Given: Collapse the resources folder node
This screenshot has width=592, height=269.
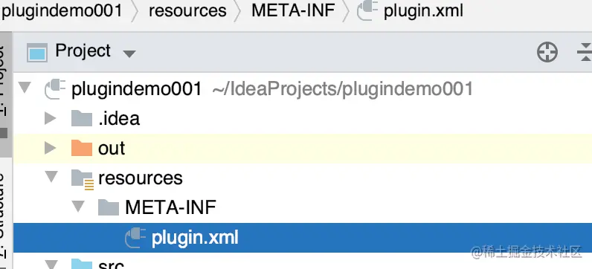Looking at the screenshot, I should pyautogui.click(x=51, y=177).
